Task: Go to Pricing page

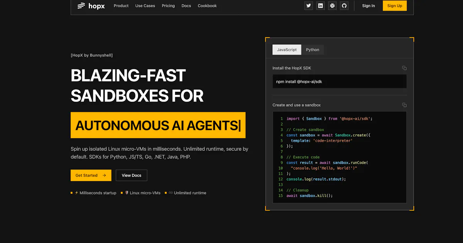Action: tap(168, 6)
